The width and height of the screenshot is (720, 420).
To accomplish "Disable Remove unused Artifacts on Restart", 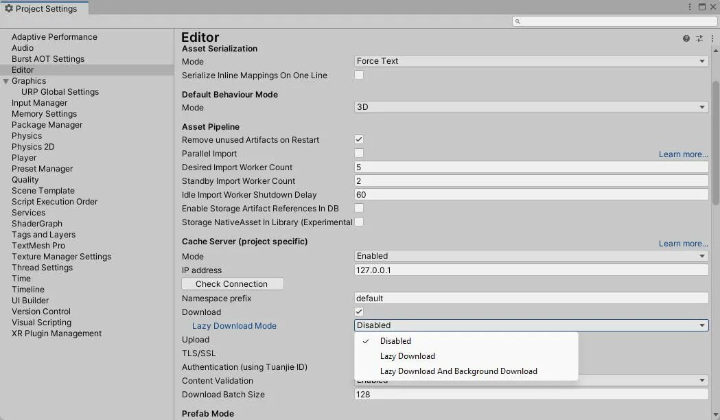I will [x=358, y=139].
